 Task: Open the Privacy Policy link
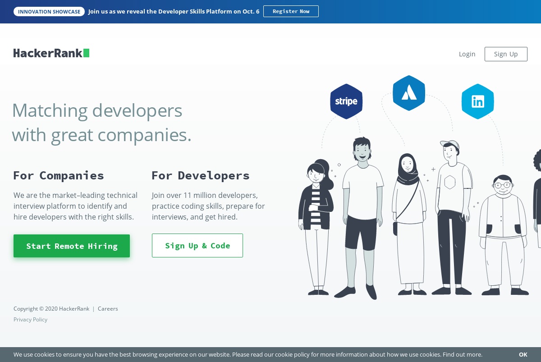(x=30, y=320)
